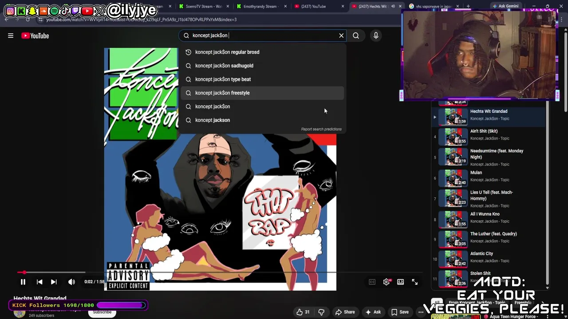Subscribe to the channel
Image resolution: width=568 pixels, height=319 pixels.
click(x=102, y=312)
